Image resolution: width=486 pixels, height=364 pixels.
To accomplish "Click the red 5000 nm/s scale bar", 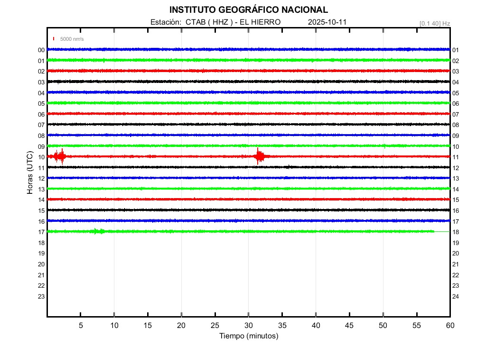I will (54, 39).
